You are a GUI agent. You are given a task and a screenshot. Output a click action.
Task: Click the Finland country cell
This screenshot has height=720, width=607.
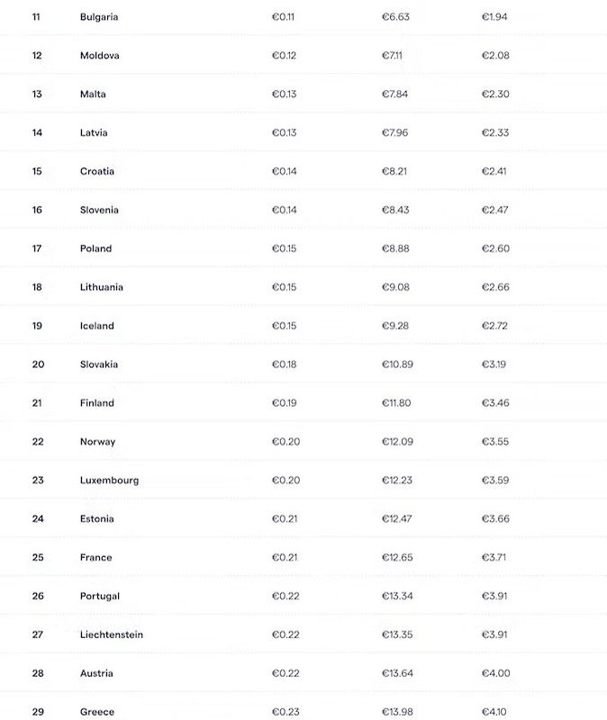coord(97,403)
